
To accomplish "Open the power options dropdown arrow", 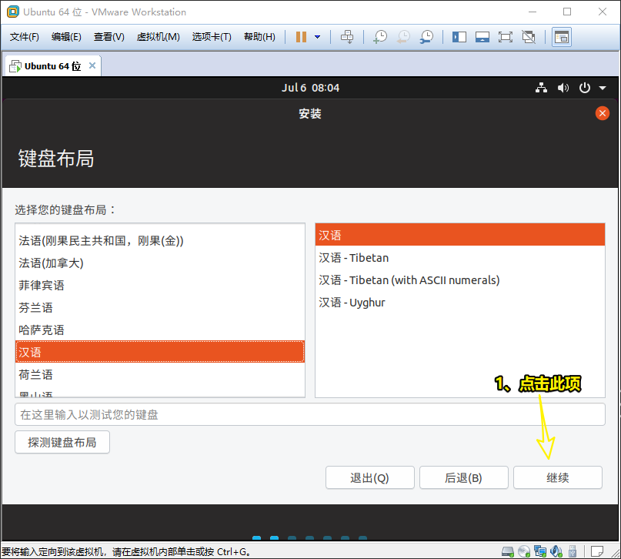I will pos(317,37).
